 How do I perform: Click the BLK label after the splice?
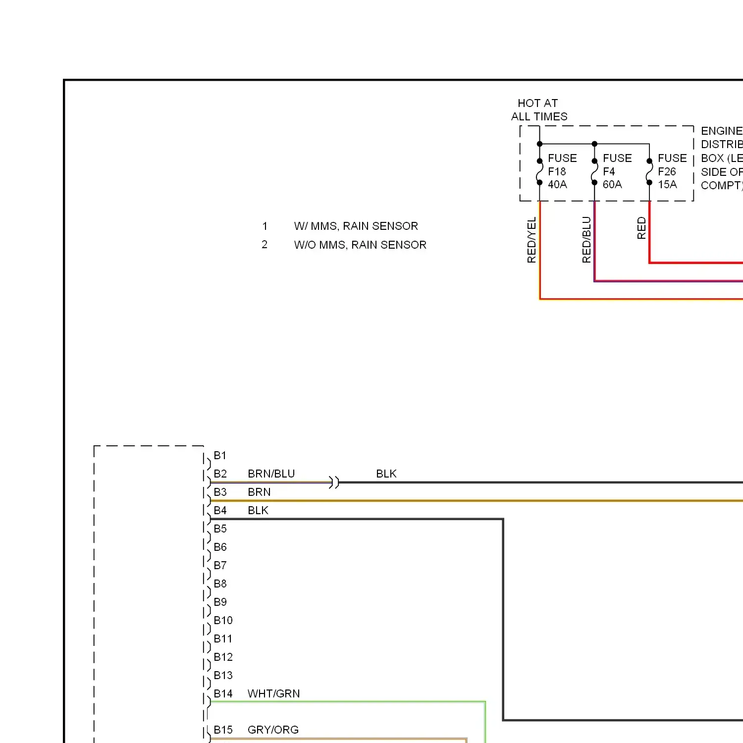click(x=386, y=474)
